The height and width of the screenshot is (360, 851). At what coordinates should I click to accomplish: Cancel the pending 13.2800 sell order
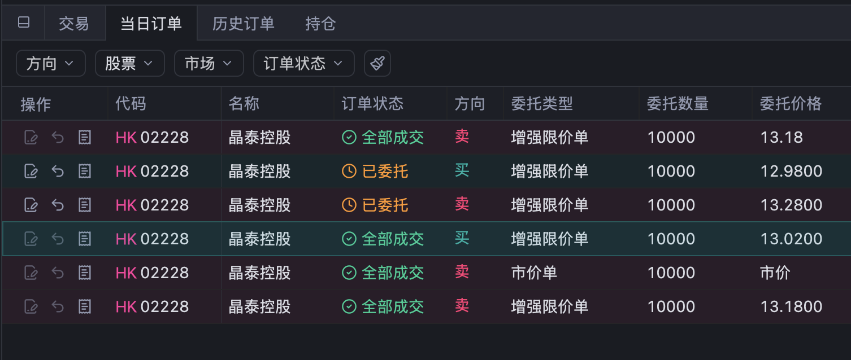point(58,205)
